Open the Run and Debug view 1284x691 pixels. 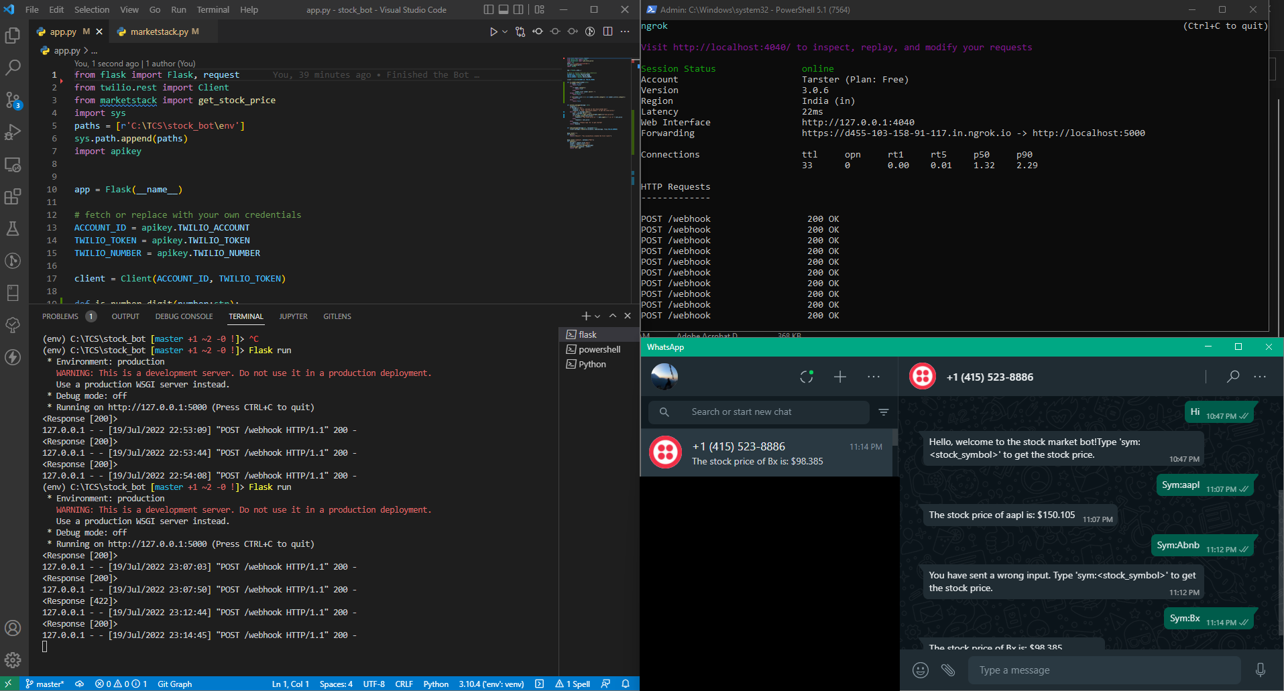point(13,132)
